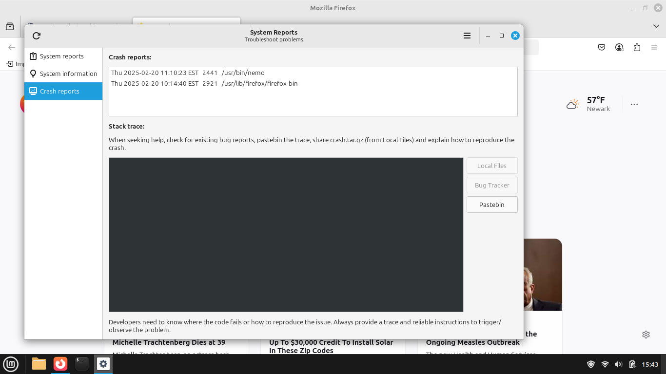Open the Pocket save icon in Firefox
This screenshot has height=374, width=666.
(602, 47)
